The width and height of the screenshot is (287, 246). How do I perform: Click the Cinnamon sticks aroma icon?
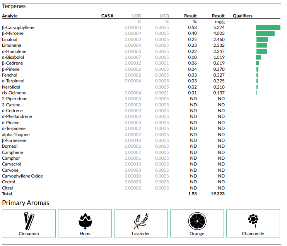29,221
